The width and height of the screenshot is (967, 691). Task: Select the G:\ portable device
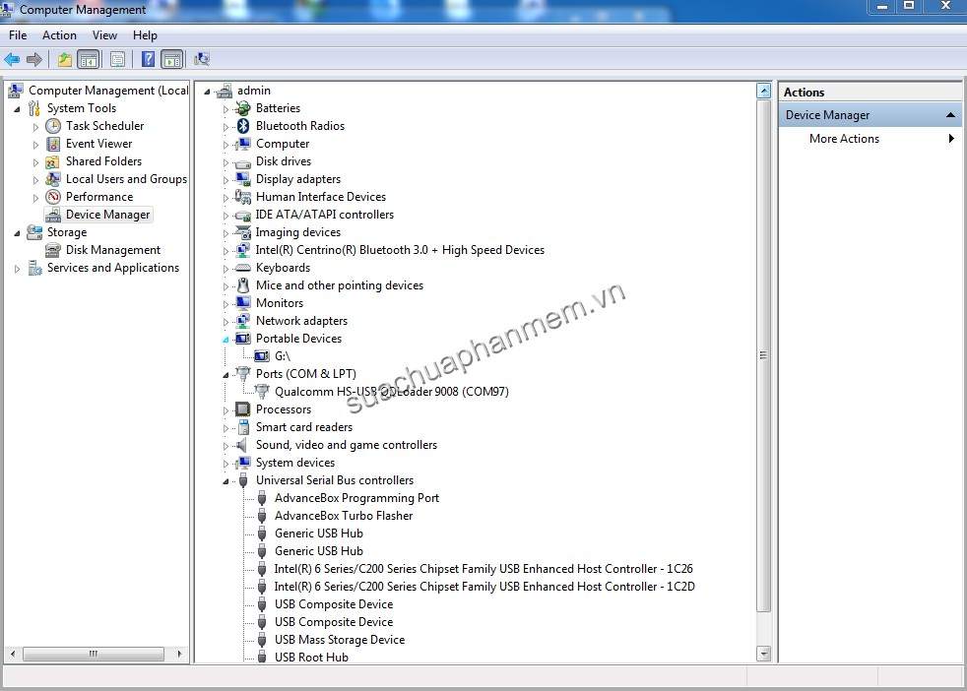click(282, 356)
